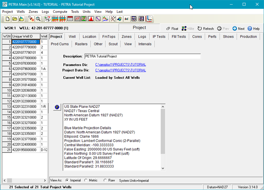Screen dimensions: 264x190
Task: Click the globe projection settings button
Action: pos(57,107)
